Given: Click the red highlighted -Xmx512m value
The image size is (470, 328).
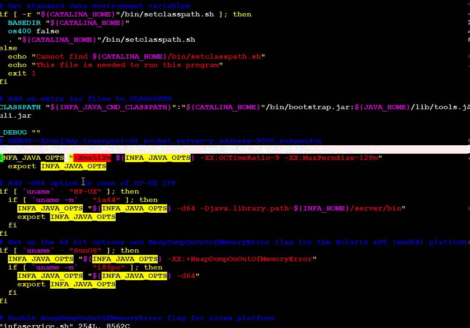Looking at the screenshot, I should (92, 158).
